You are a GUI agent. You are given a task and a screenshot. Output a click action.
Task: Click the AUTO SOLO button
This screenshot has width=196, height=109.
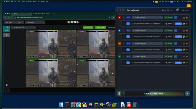click(88, 28)
